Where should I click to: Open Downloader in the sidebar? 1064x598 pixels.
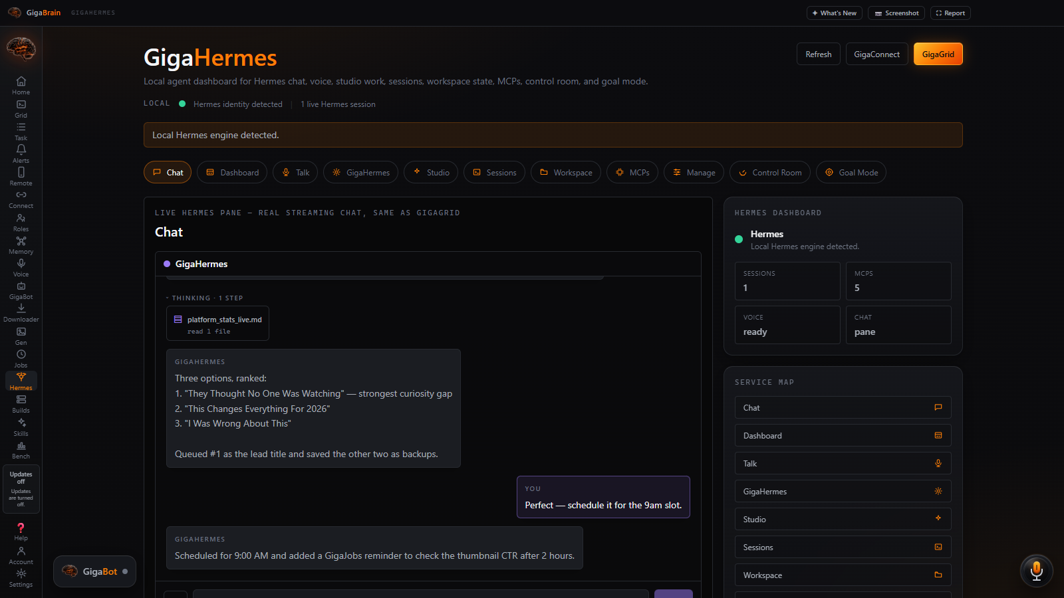click(x=21, y=313)
